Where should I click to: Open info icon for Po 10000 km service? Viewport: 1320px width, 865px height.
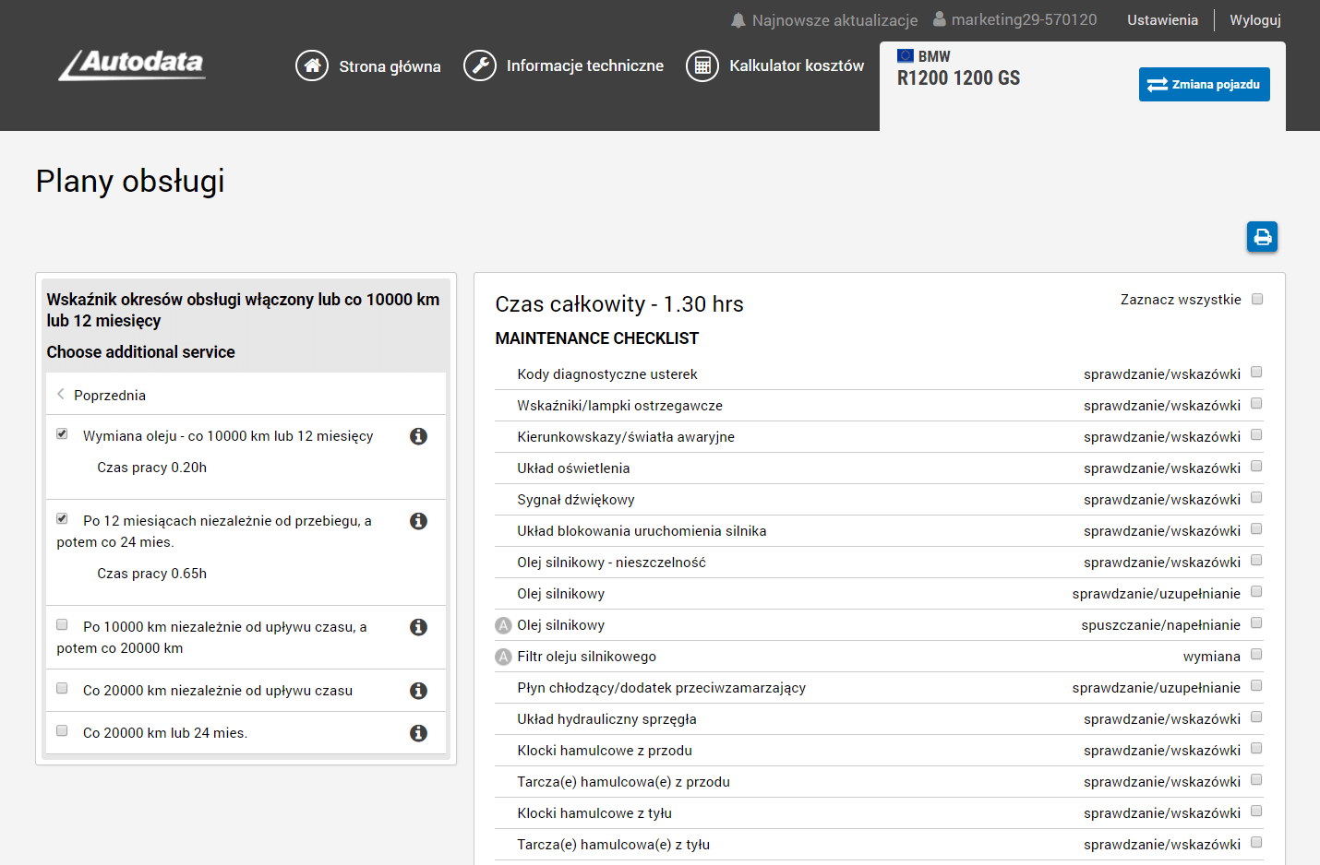pos(418,627)
